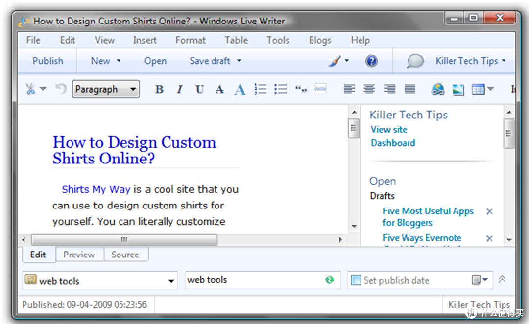529x324 pixels.
Task: Click the Save draft button
Action: (x=210, y=61)
